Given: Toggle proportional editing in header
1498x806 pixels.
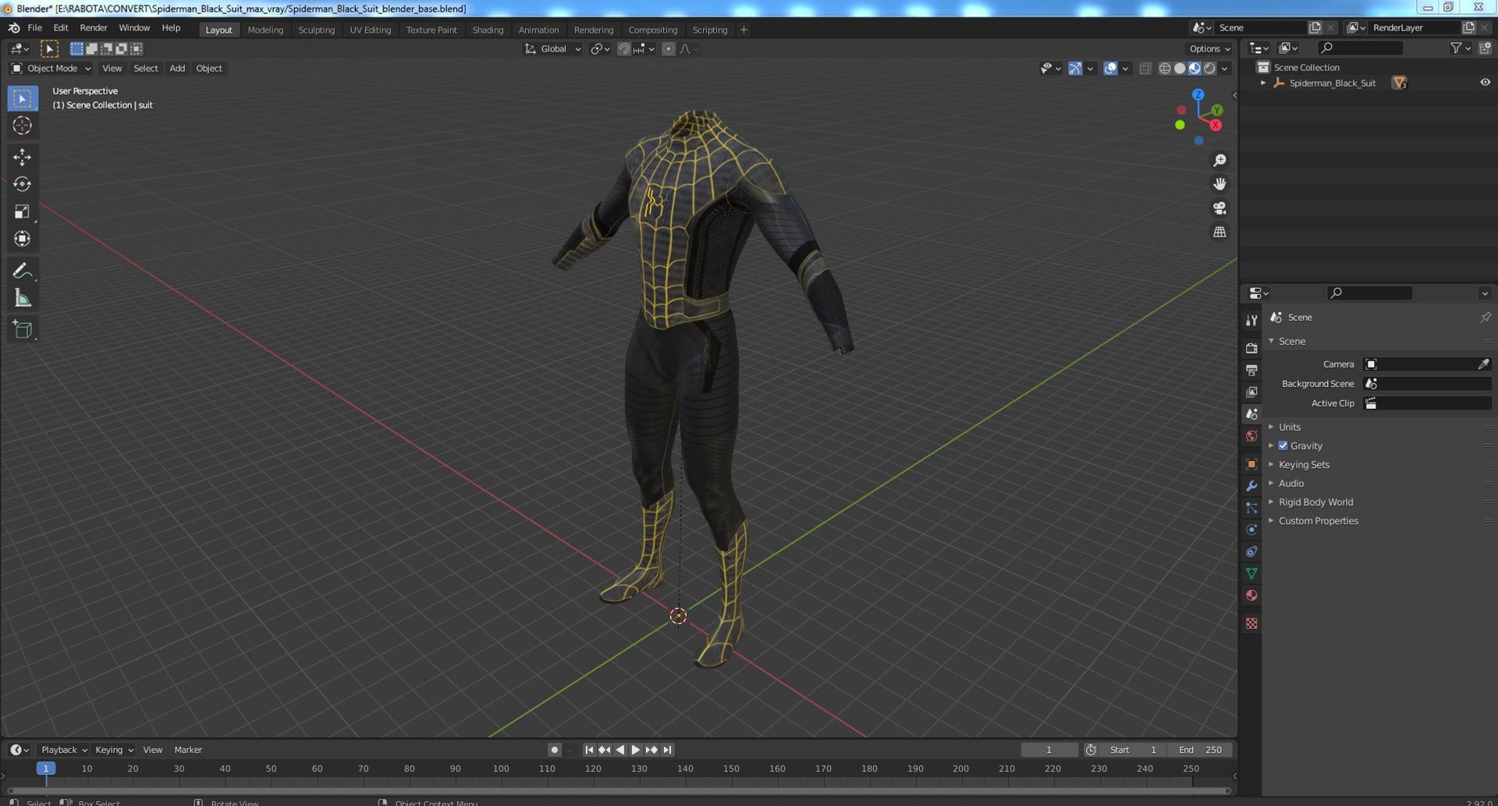Looking at the screenshot, I should 668,48.
